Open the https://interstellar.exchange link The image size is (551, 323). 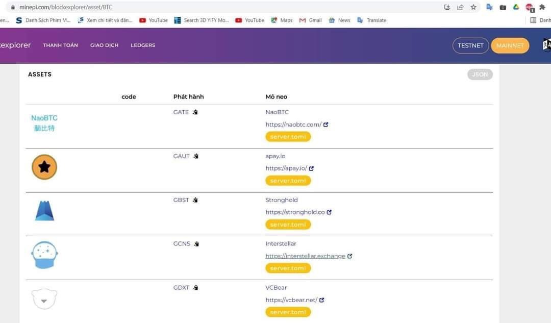pos(306,256)
